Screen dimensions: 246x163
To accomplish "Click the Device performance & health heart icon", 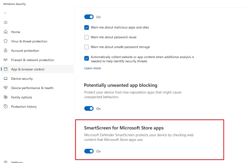I will click(x=6, y=88).
